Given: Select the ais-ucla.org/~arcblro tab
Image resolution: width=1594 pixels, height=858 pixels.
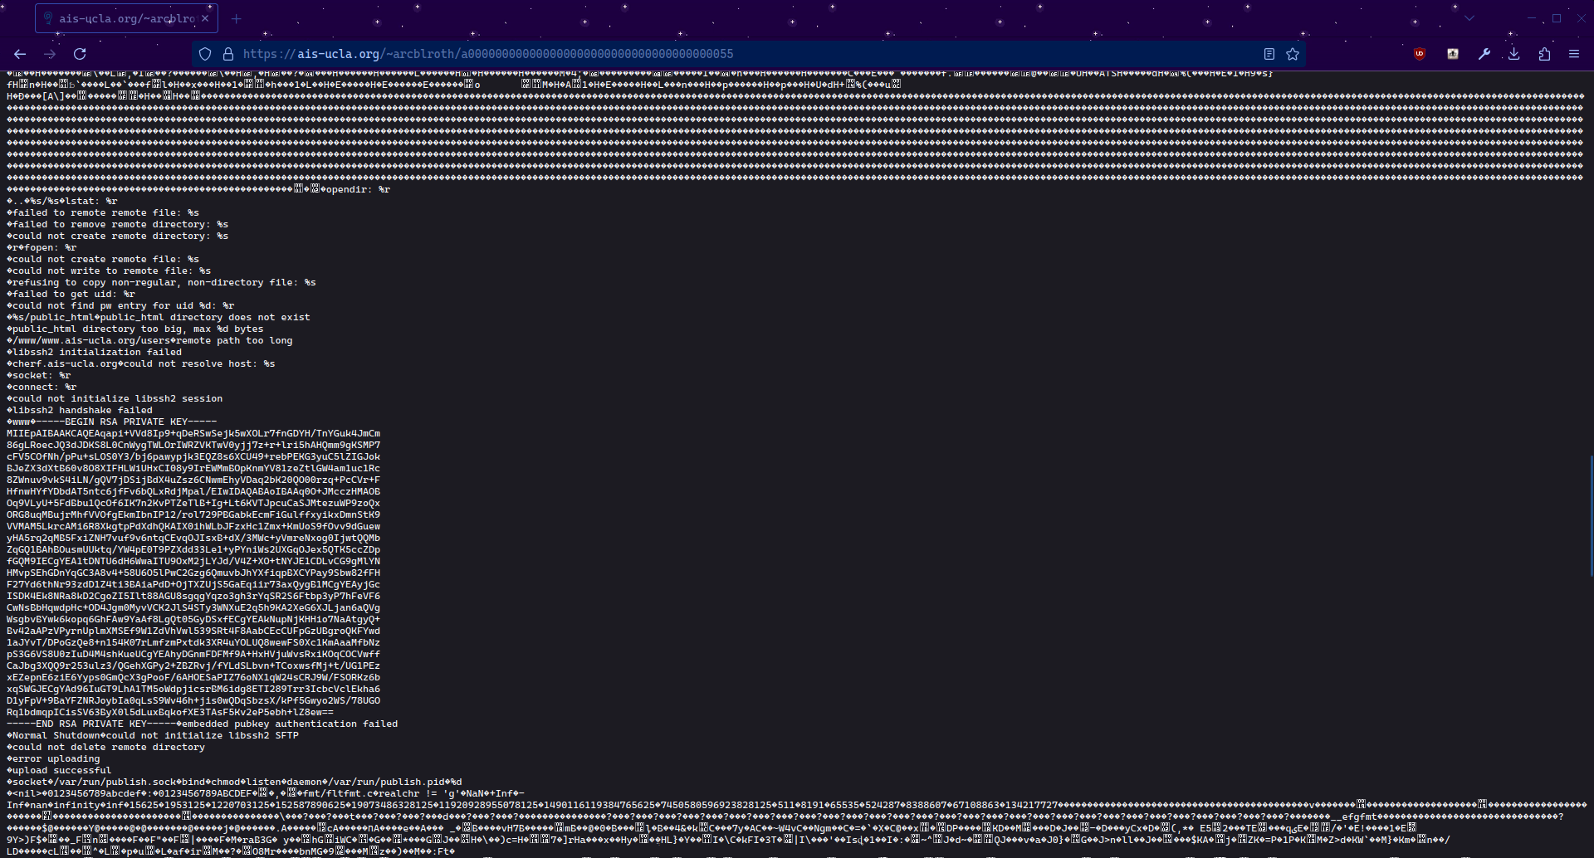Looking at the screenshot, I should (125, 18).
